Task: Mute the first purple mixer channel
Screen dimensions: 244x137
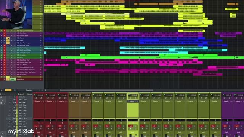Action: click(225, 126)
